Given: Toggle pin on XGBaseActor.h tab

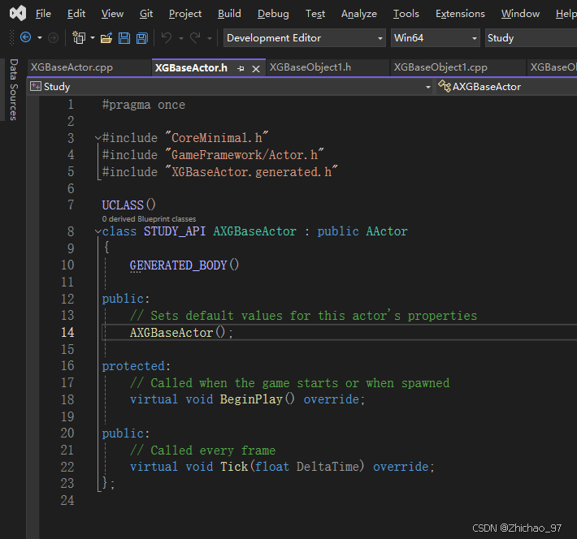Looking at the screenshot, I should [x=241, y=69].
